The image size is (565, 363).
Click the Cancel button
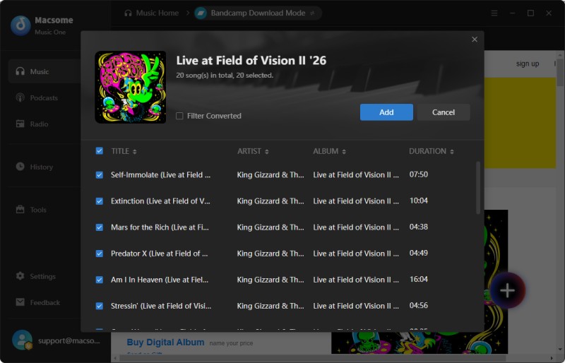(444, 112)
